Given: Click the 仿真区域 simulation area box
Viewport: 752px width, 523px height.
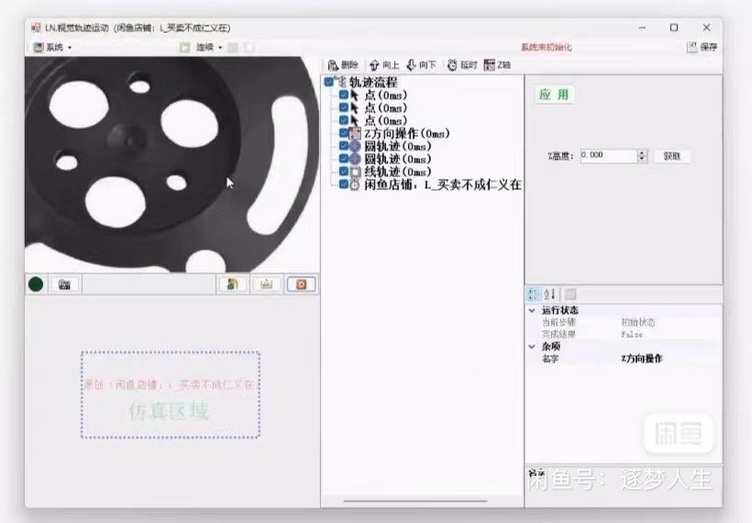Looking at the screenshot, I should click(x=171, y=395).
